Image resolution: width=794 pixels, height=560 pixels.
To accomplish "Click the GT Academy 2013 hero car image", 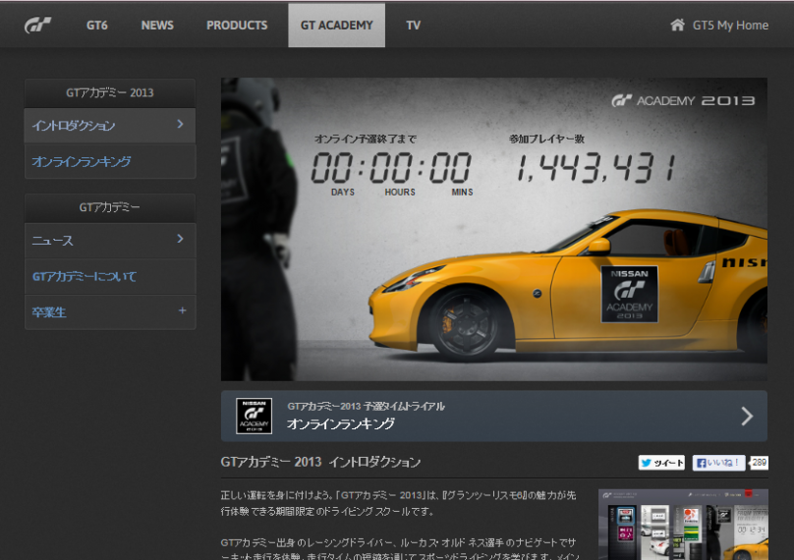I will (493, 229).
